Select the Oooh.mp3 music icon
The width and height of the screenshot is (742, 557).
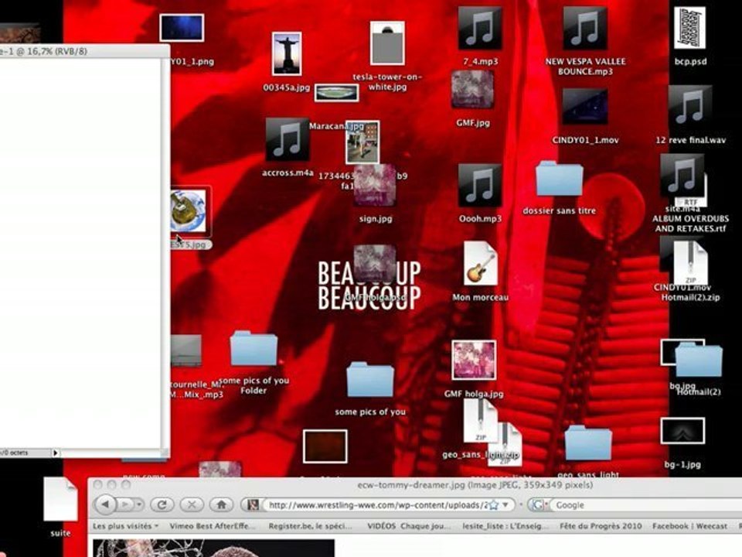point(480,186)
